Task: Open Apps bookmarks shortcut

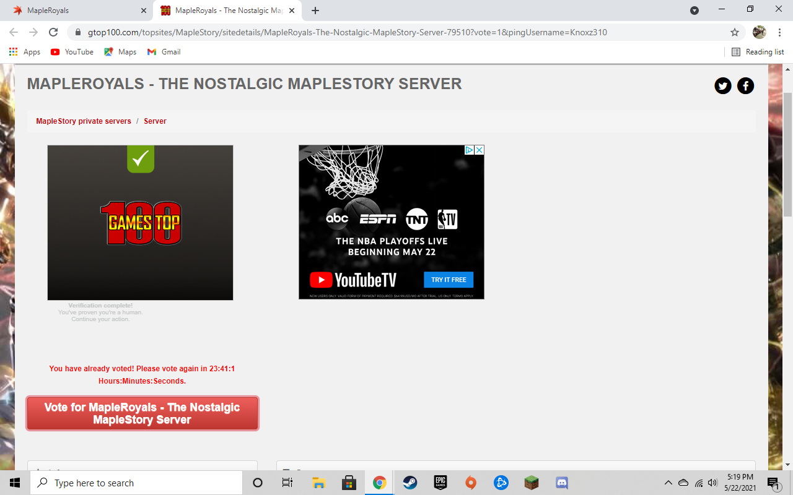Action: (x=25, y=52)
